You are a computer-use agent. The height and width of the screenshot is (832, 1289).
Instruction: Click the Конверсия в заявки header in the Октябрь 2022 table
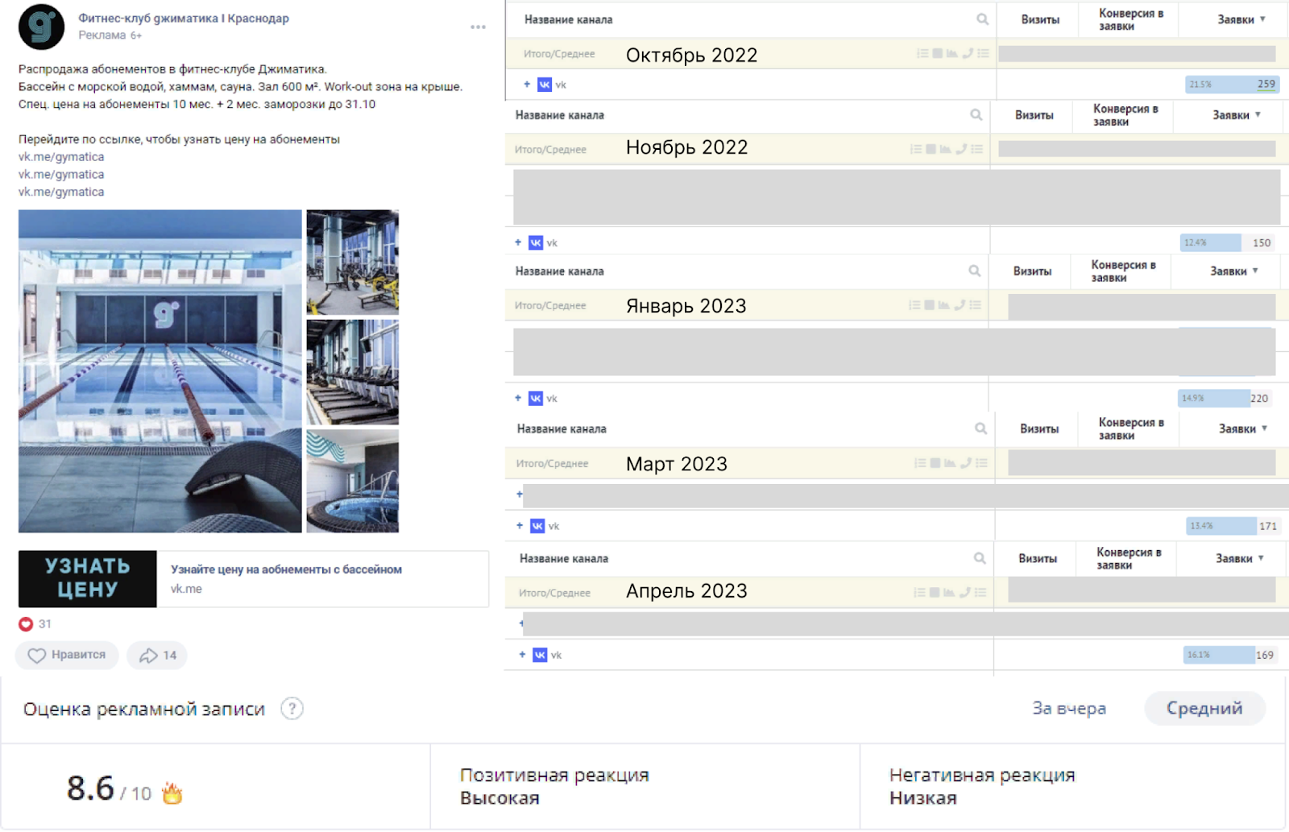click(1131, 19)
